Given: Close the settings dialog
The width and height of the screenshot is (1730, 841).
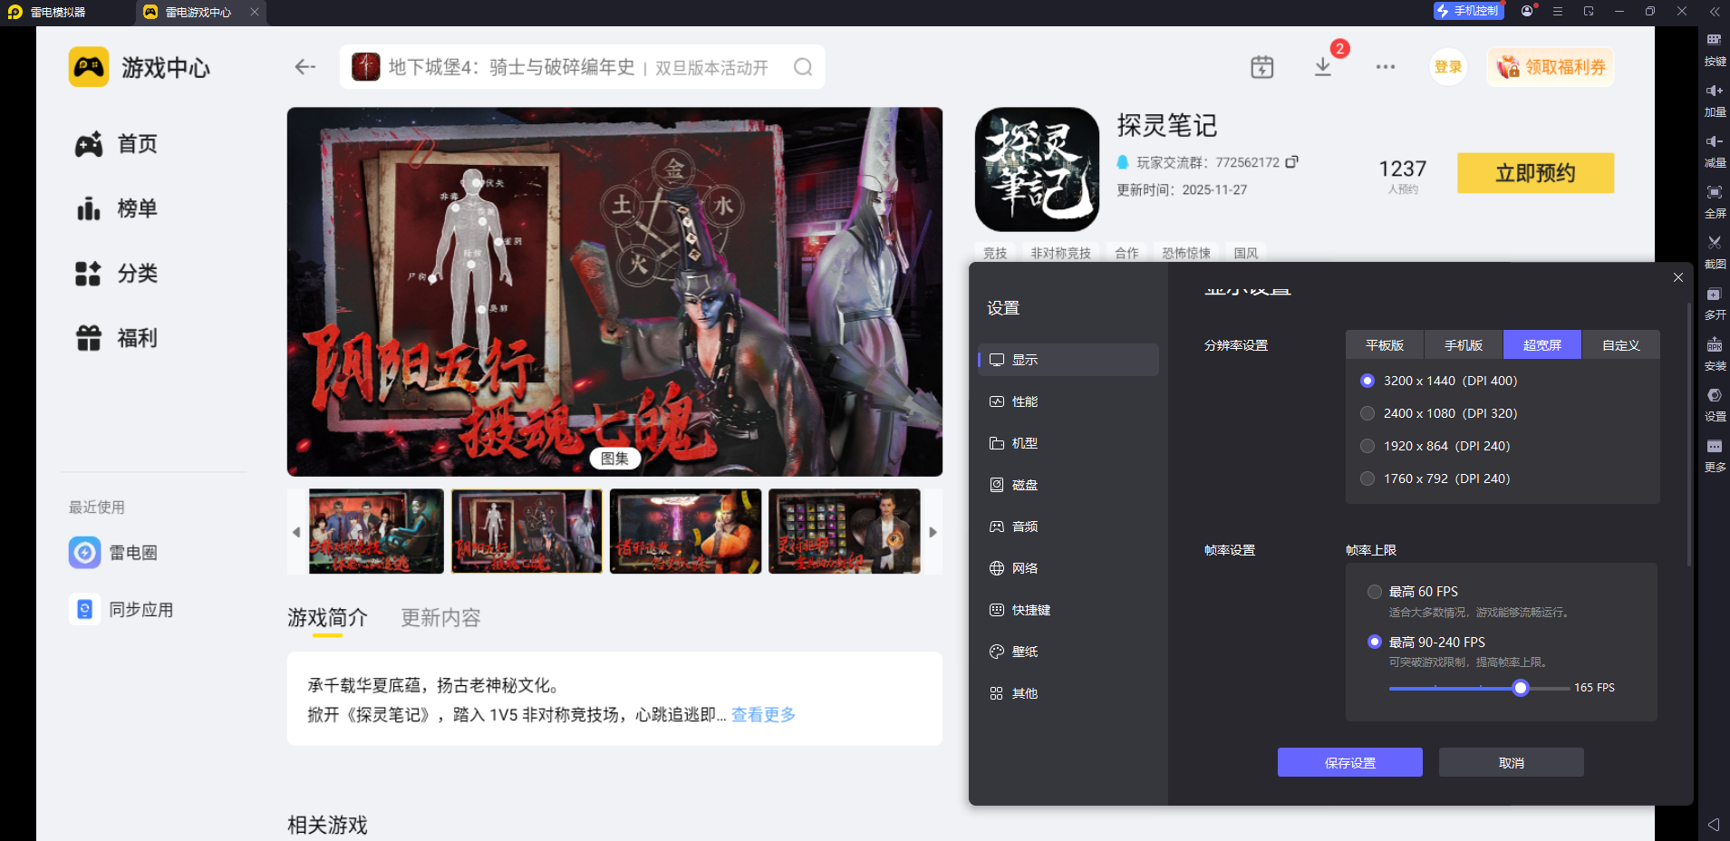Looking at the screenshot, I should pos(1678,277).
